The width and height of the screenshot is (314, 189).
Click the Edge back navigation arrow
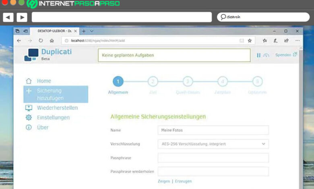point(19,41)
